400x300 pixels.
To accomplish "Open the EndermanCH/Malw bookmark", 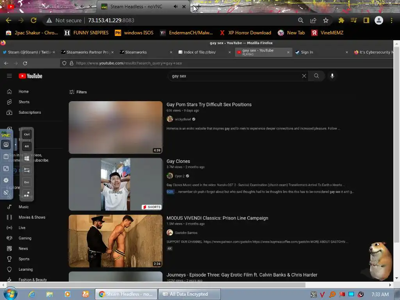I will coord(186,33).
